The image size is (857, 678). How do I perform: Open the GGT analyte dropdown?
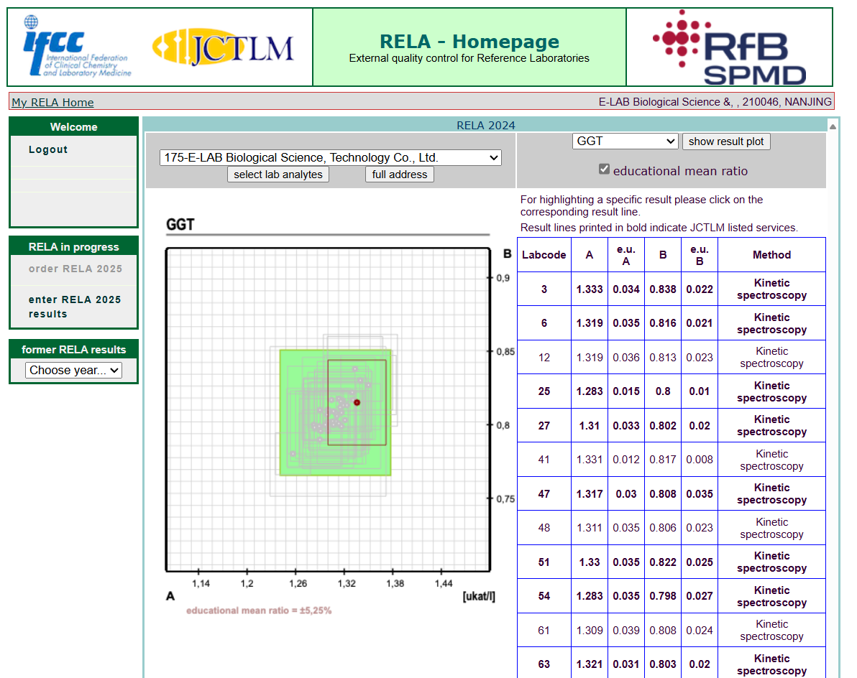(x=625, y=141)
